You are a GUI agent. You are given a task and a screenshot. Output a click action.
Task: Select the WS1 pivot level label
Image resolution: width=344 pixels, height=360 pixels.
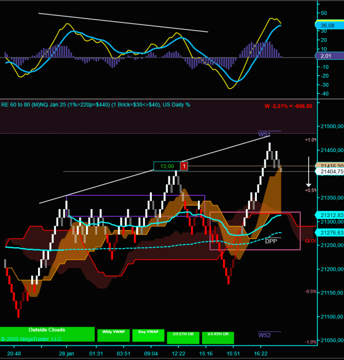[264, 134]
